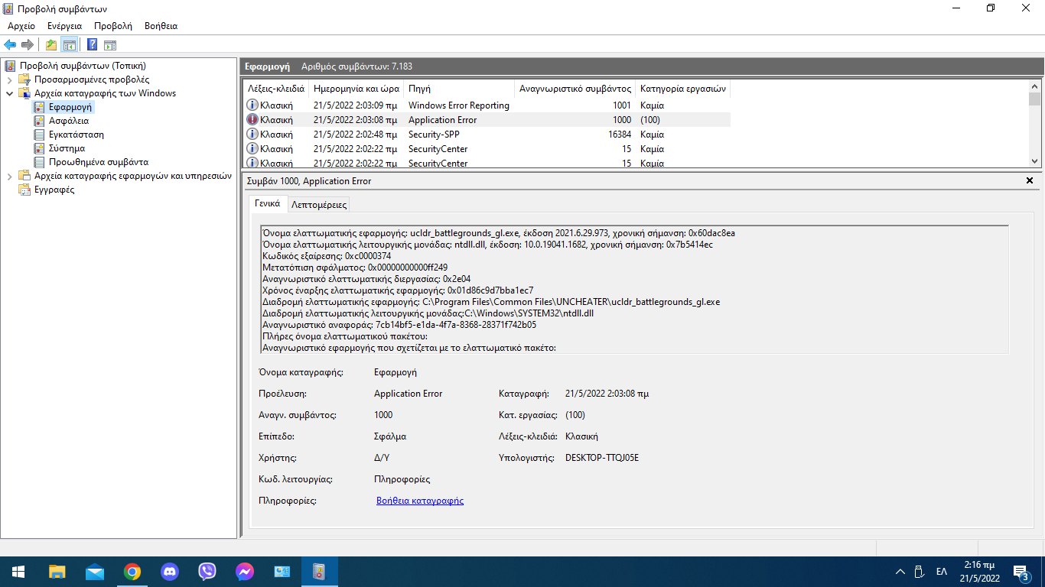The height and width of the screenshot is (587, 1045).
Task: Open the Αρχείο menu
Action: coord(21,26)
